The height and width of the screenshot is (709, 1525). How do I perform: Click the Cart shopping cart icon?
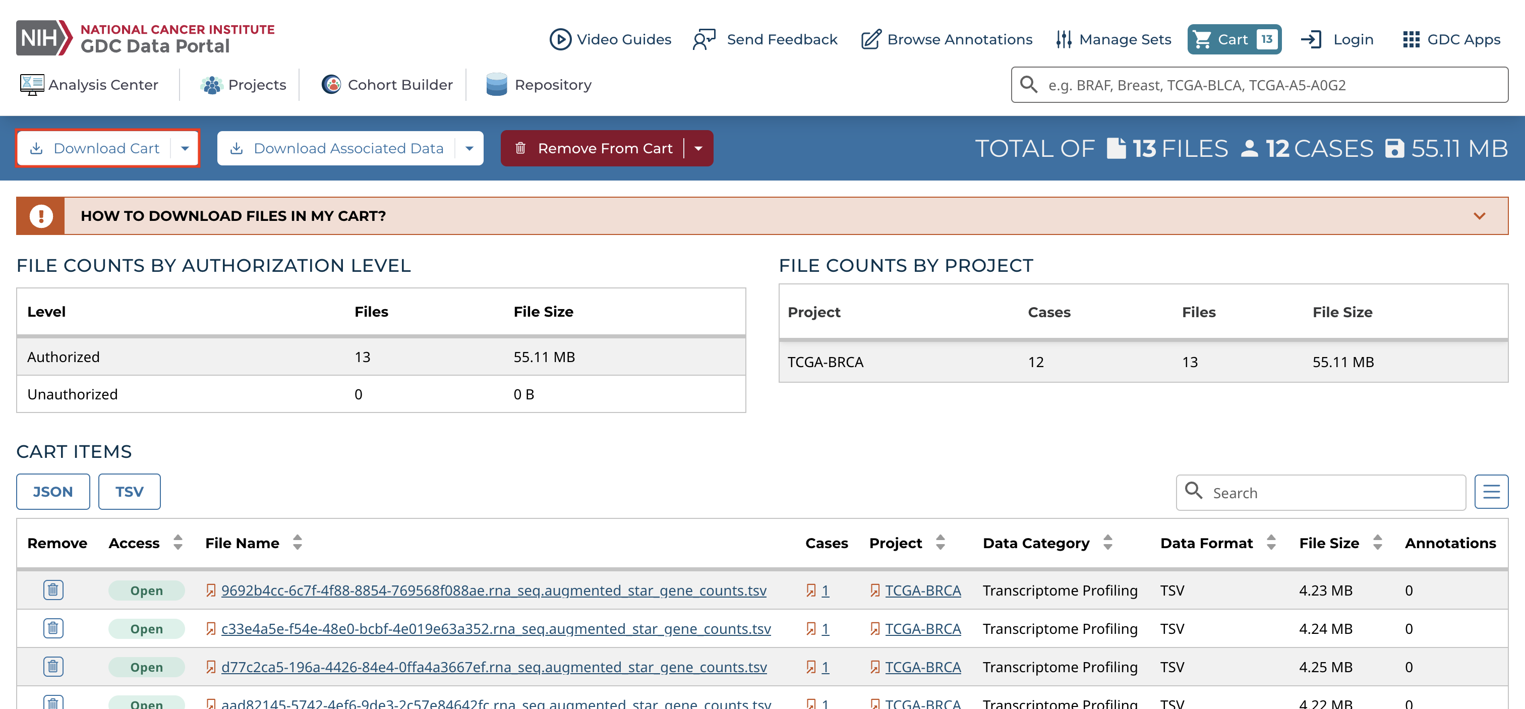coord(1202,40)
